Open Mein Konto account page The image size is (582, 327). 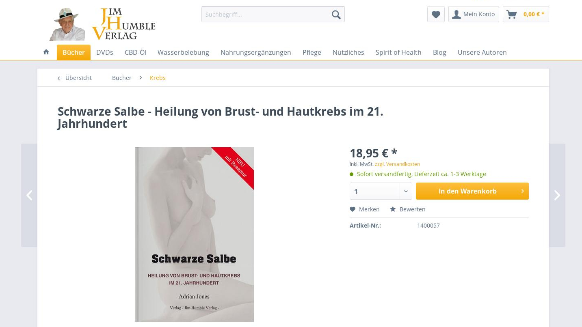point(474,14)
